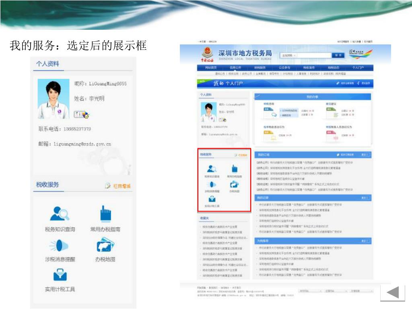This screenshot has height=309, width=412.
Task: Click the blue search button in the website header
Action: point(338,55)
